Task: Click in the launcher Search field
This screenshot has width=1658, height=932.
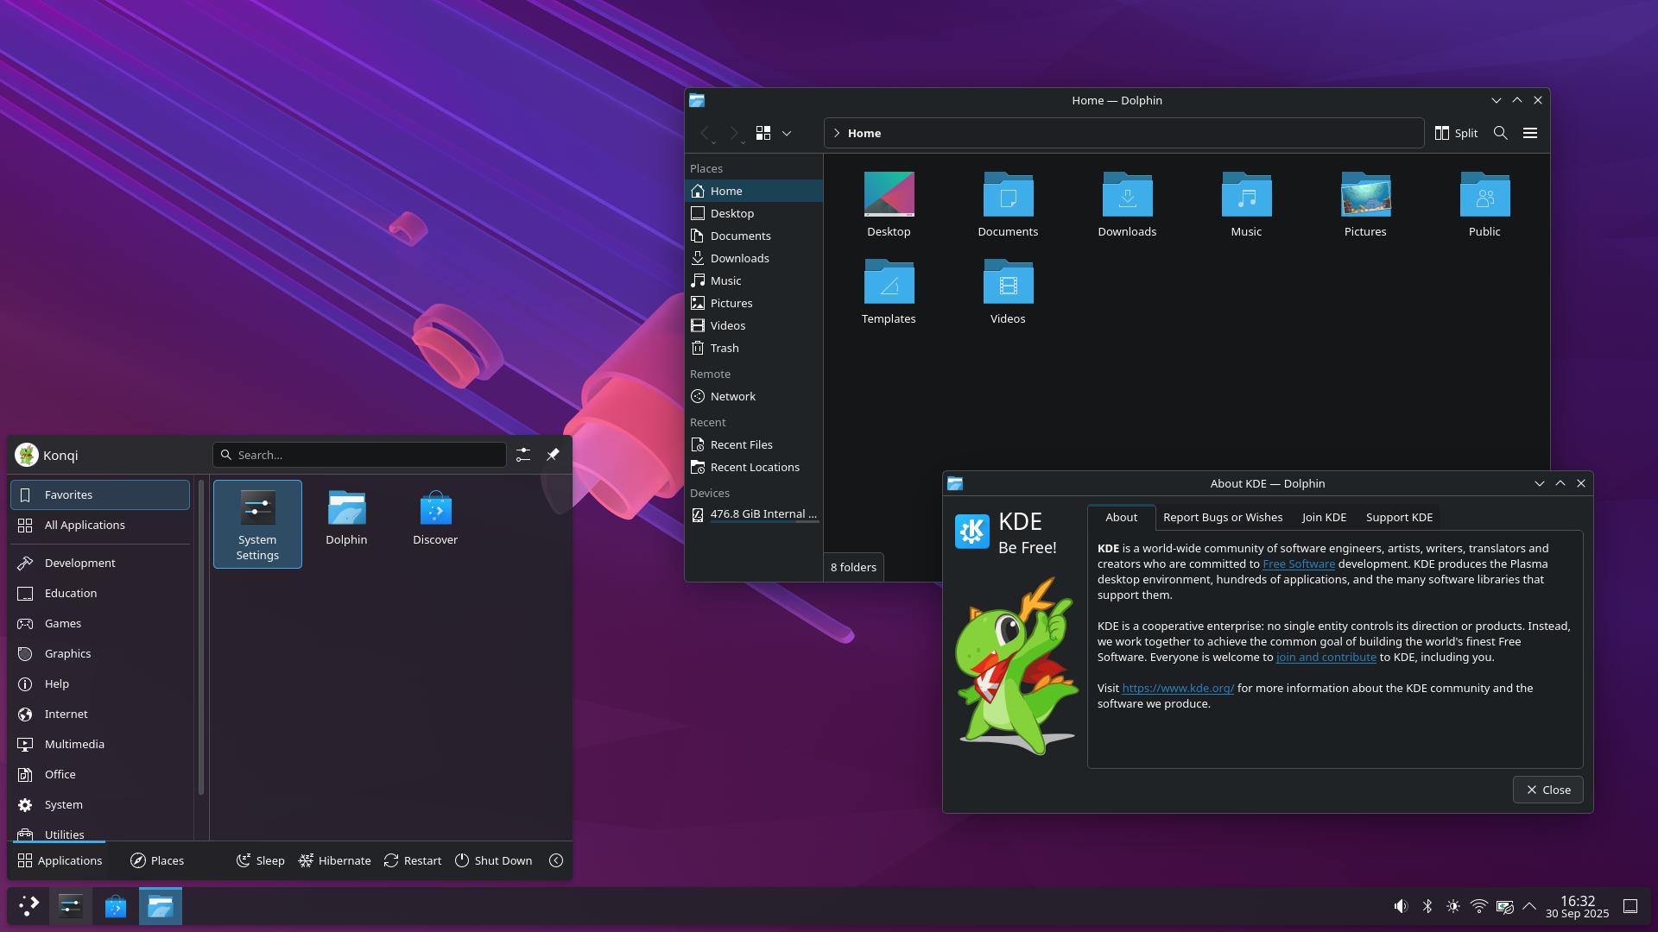Action: tap(363, 455)
